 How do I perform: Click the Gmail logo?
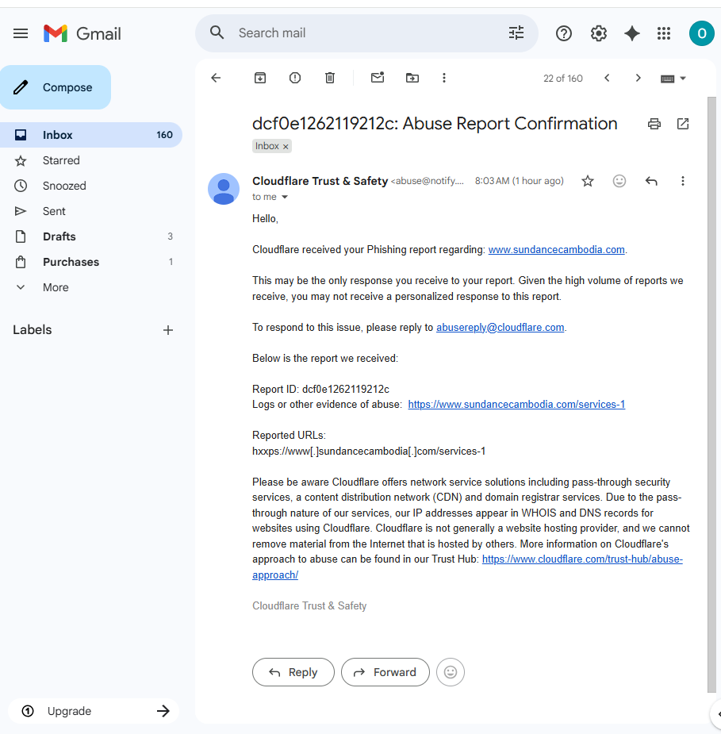point(82,33)
